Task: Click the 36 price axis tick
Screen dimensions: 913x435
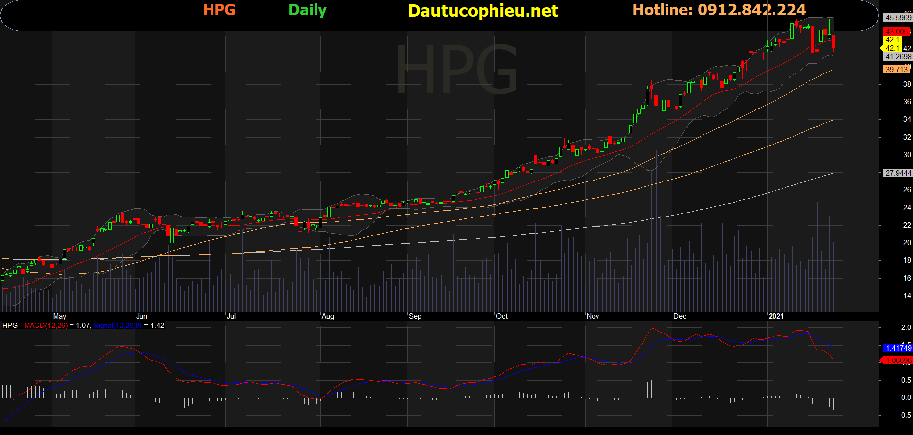Action: click(x=907, y=102)
